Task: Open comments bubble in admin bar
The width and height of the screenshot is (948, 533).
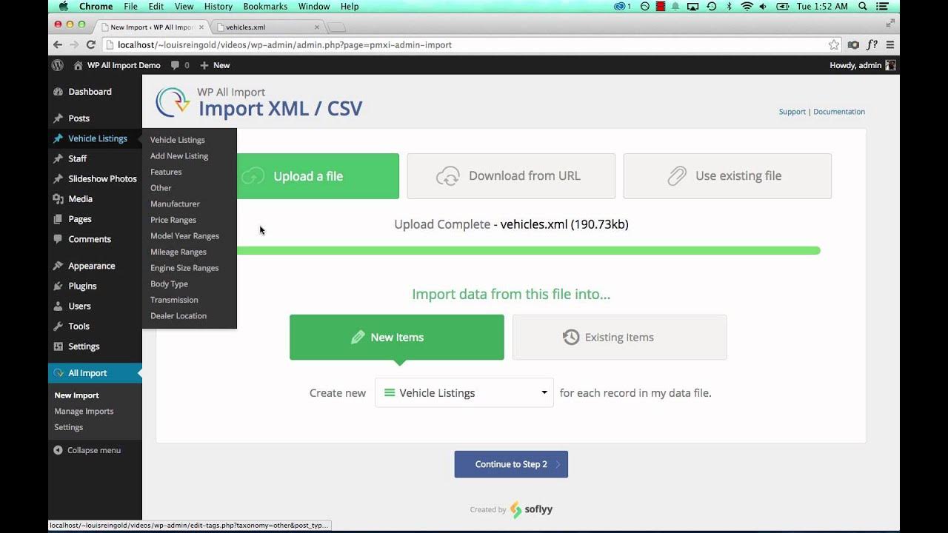Action: (175, 65)
